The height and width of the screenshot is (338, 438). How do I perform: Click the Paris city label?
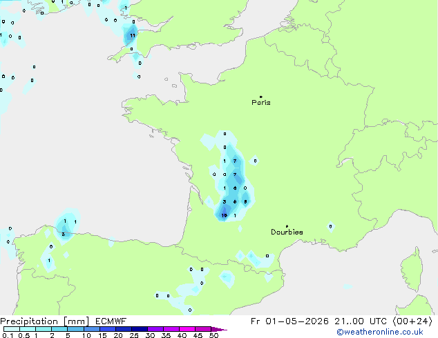pyautogui.click(x=261, y=102)
